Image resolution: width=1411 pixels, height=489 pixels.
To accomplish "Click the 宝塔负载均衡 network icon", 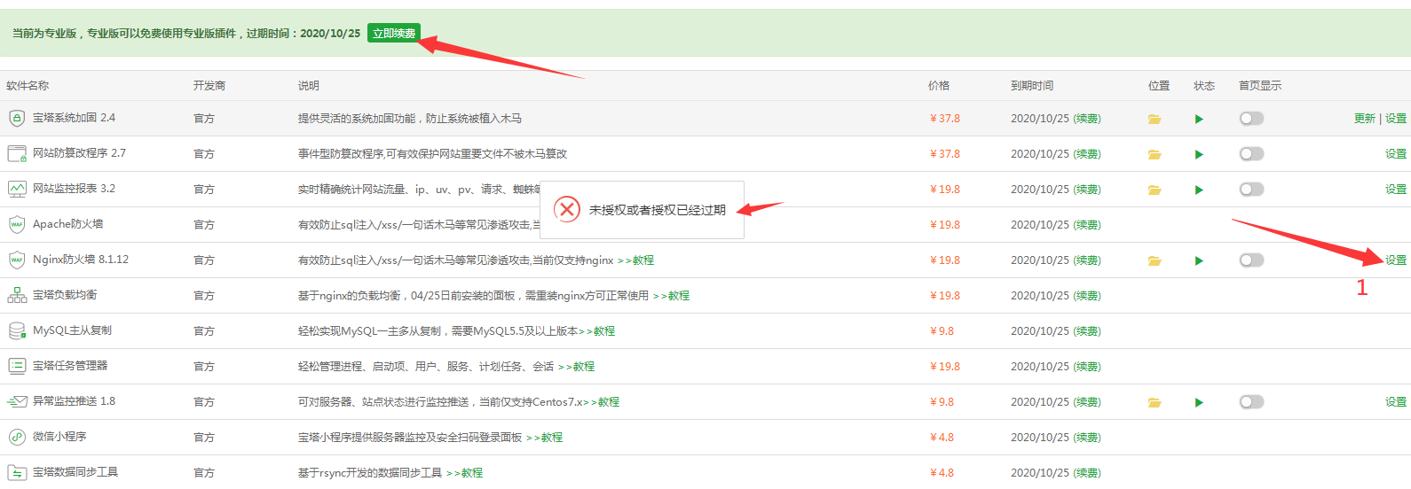I will [x=17, y=295].
